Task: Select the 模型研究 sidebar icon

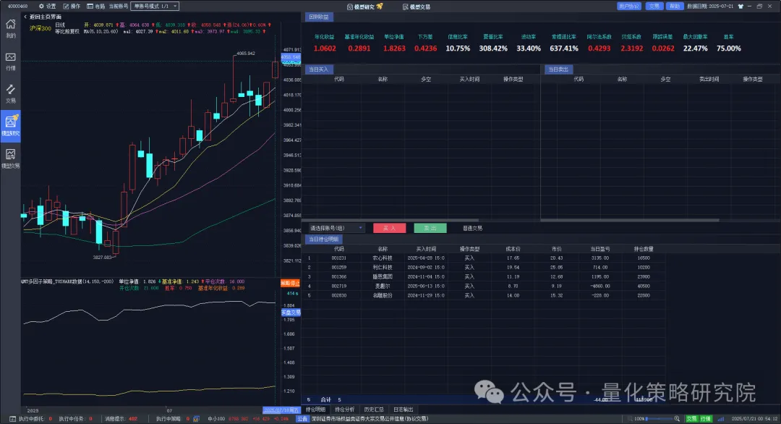Action: (10, 126)
